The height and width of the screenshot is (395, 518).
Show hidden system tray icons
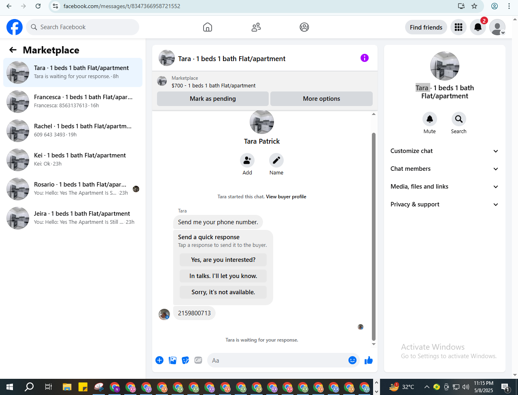(x=427, y=387)
